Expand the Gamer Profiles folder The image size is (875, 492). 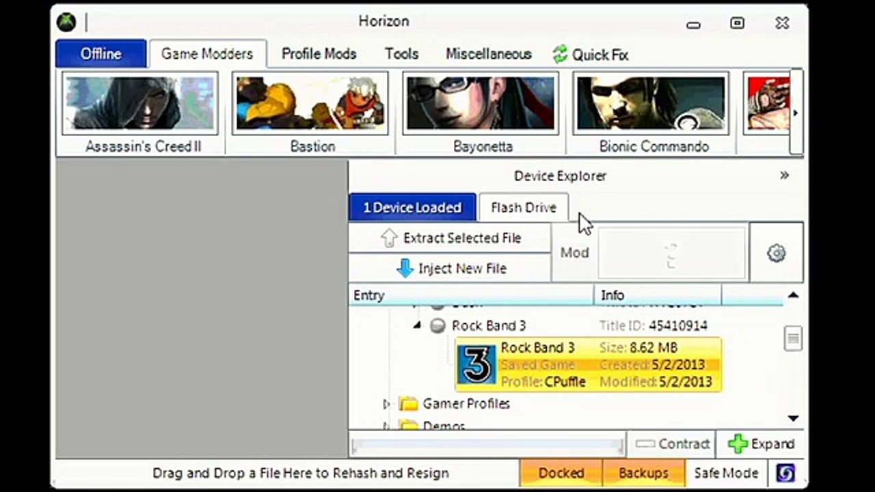(x=386, y=404)
